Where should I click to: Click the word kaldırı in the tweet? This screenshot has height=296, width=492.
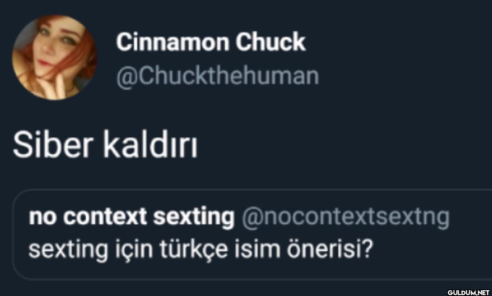coord(150,146)
